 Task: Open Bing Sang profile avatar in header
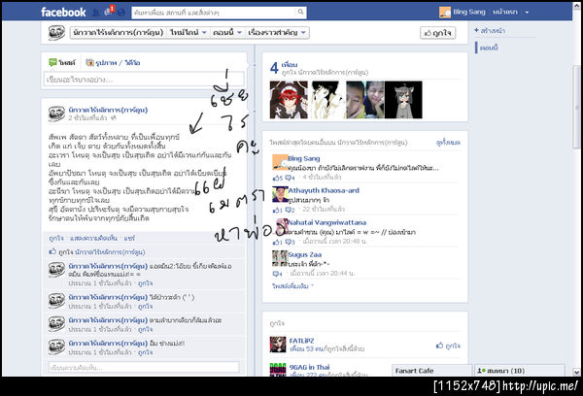445,13
